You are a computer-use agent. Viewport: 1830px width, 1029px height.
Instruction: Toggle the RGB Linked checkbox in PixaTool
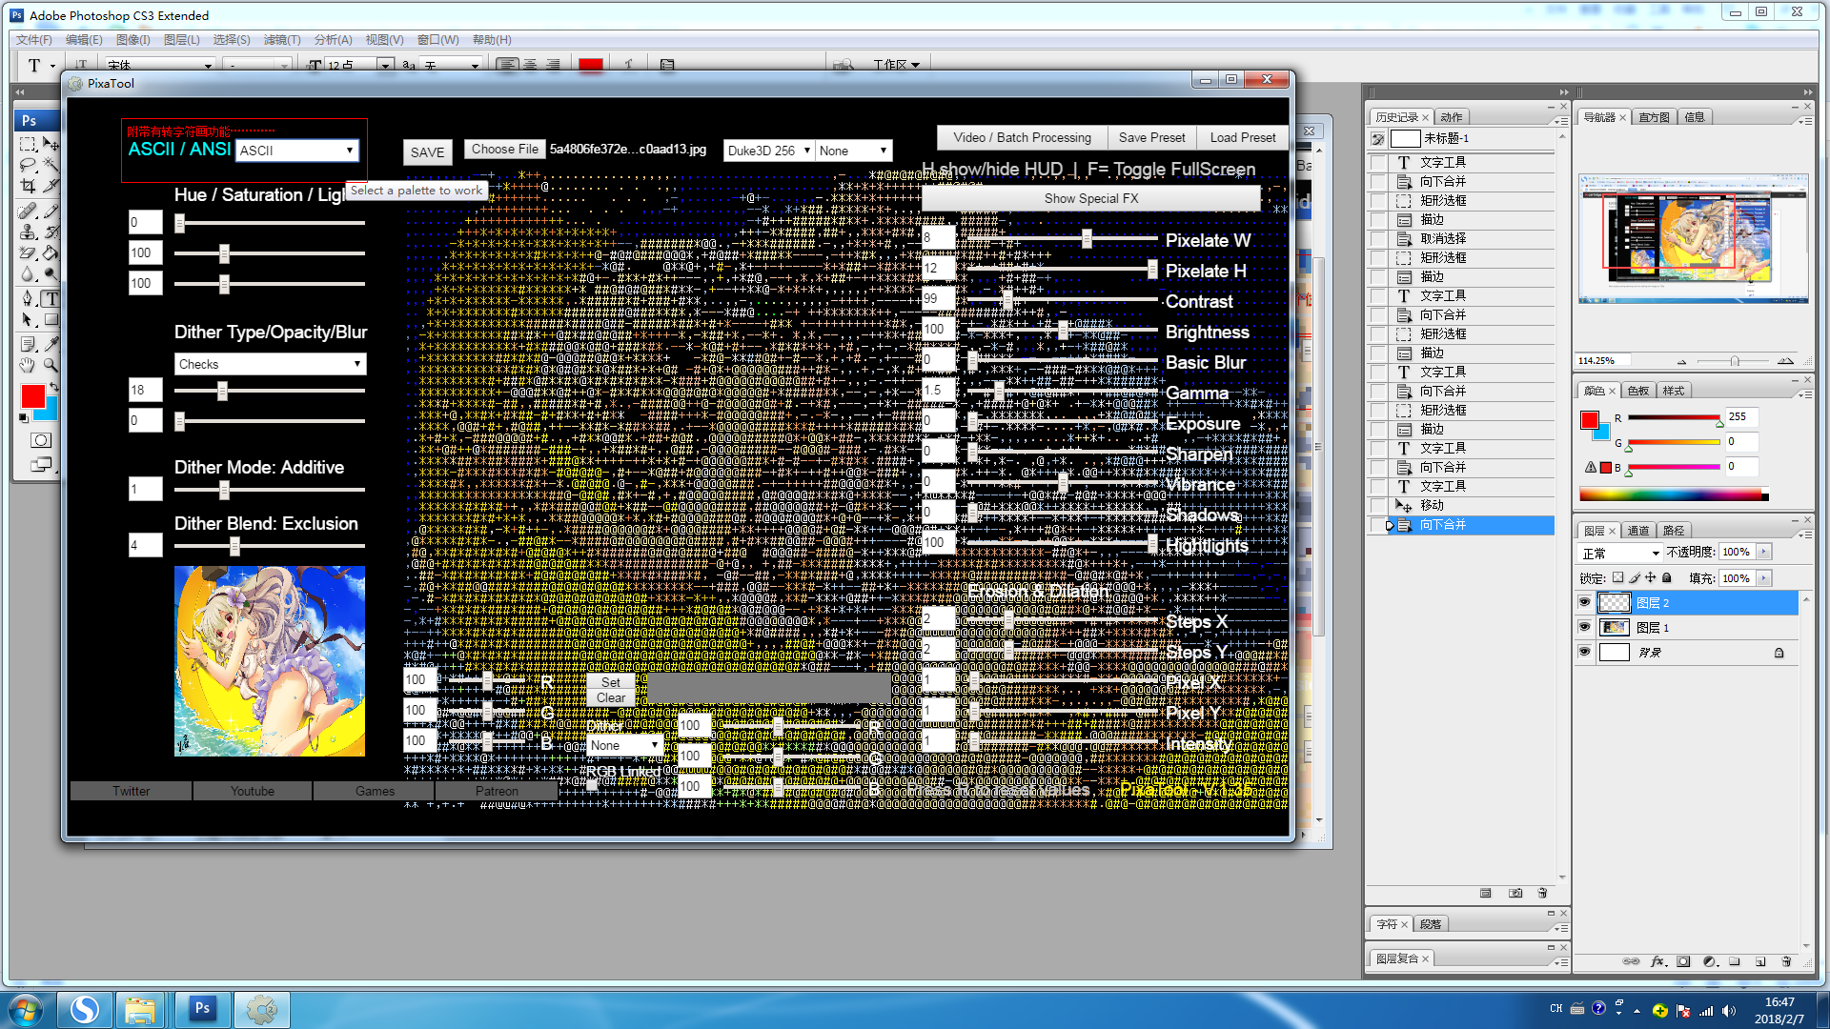click(593, 785)
